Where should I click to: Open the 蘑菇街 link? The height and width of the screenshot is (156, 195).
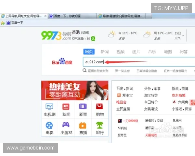point(149,128)
